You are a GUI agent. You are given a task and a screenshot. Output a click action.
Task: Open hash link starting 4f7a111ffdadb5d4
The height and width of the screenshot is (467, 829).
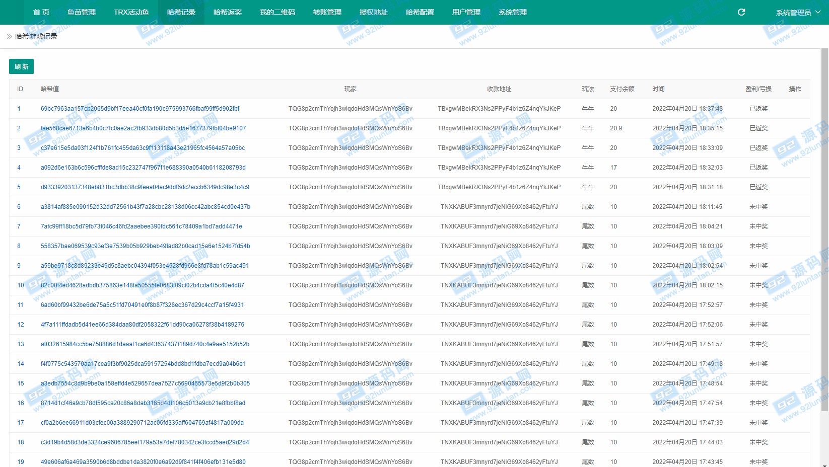pos(143,325)
